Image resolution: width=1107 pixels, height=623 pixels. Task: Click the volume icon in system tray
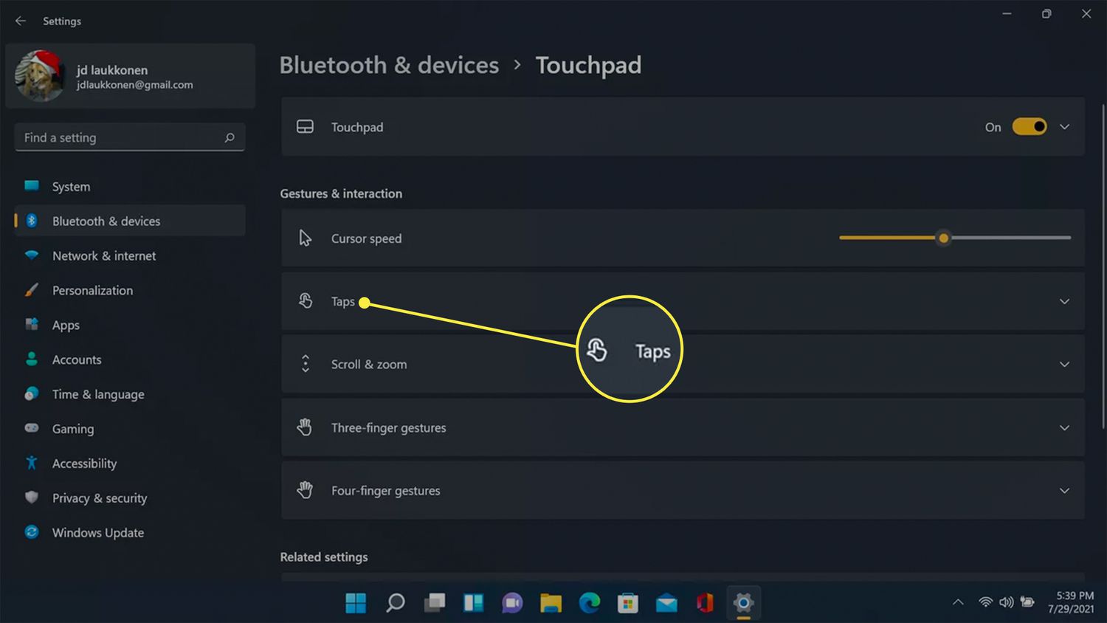click(1006, 602)
